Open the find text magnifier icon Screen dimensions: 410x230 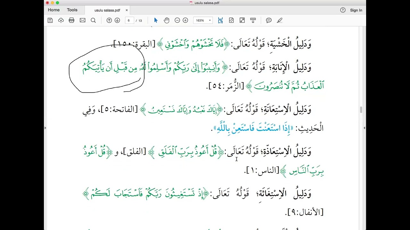click(93, 20)
